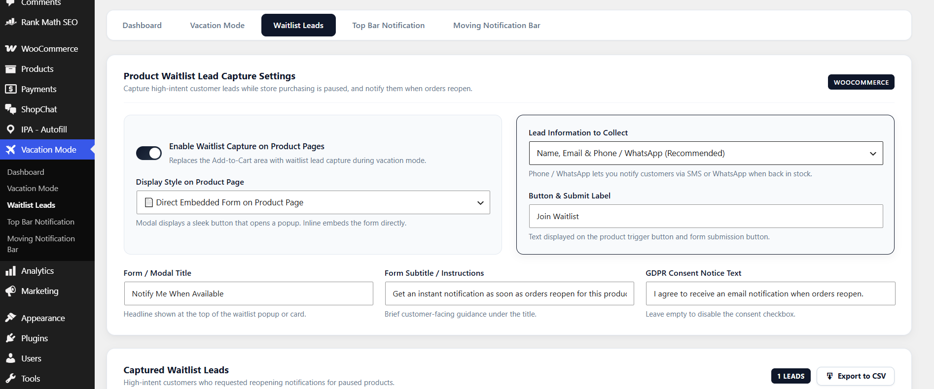Screen dimensions: 934x389
Task: Open the IPA - Autofill sidebar menu
Action: click(47, 130)
